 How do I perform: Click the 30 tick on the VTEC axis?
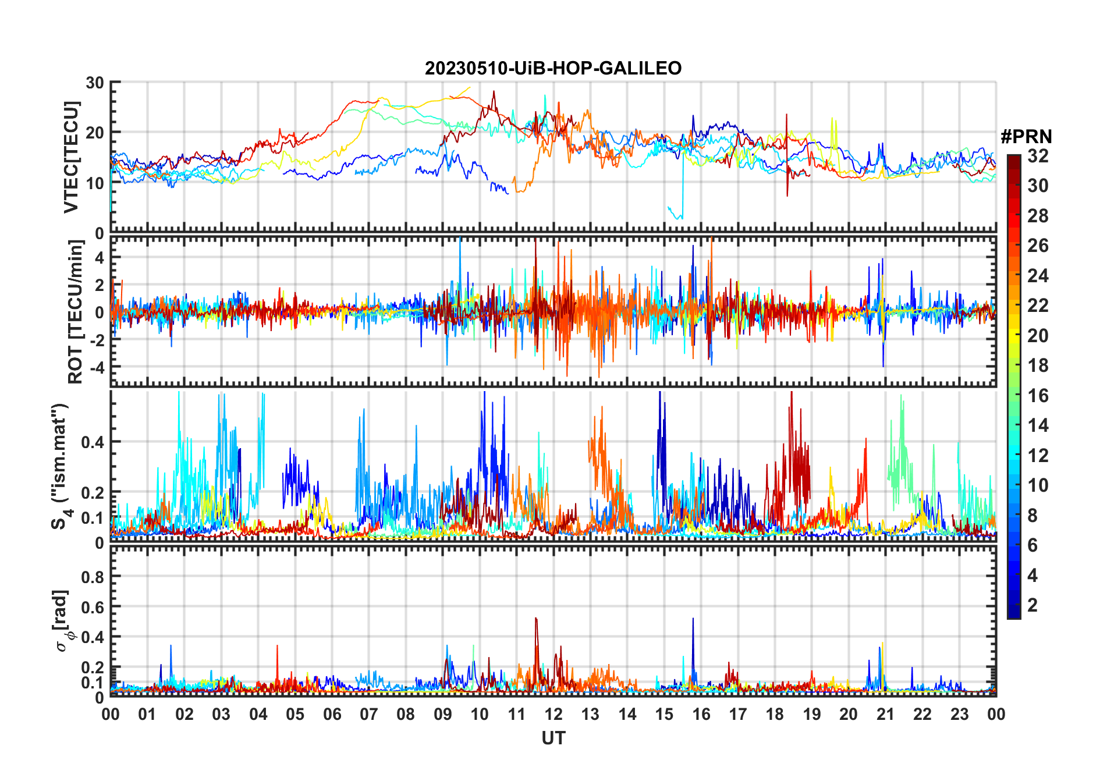pyautogui.click(x=95, y=83)
